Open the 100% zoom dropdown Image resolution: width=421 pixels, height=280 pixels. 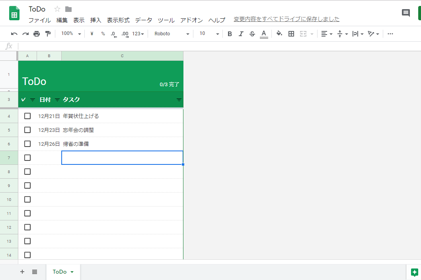click(71, 34)
